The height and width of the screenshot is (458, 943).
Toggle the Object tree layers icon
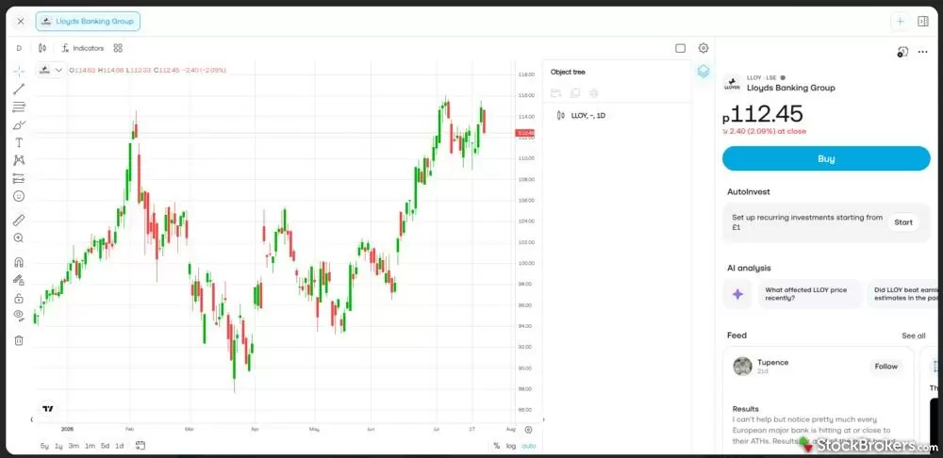pos(703,72)
